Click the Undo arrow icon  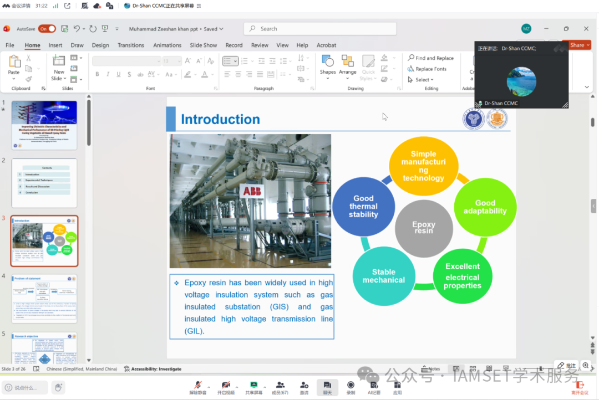[x=77, y=29]
